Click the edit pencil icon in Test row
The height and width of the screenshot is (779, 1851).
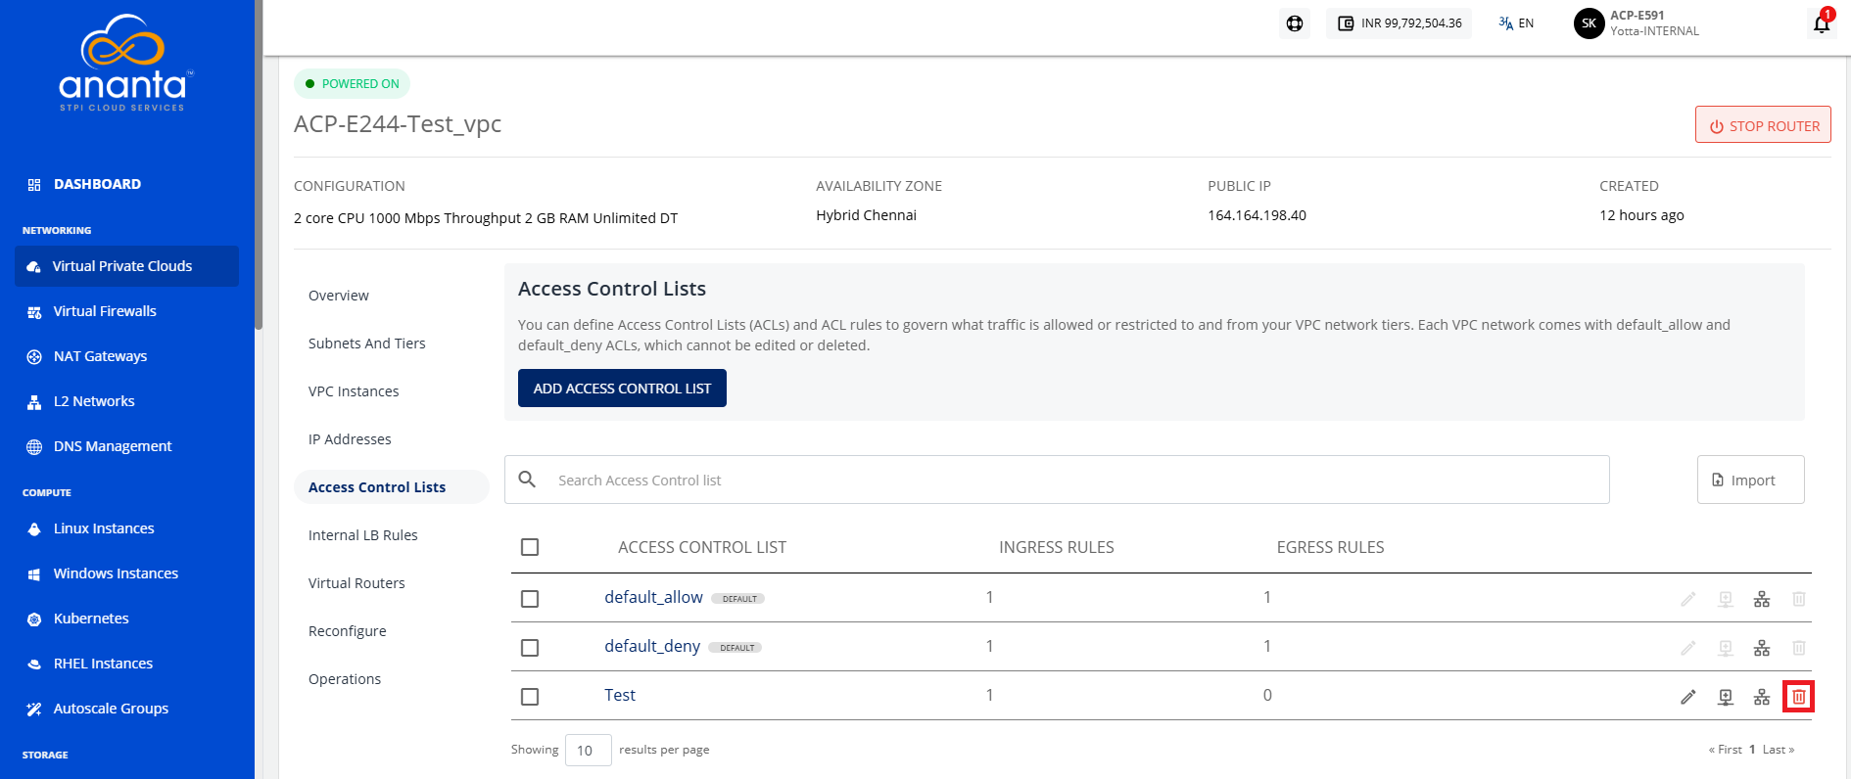1688,697
